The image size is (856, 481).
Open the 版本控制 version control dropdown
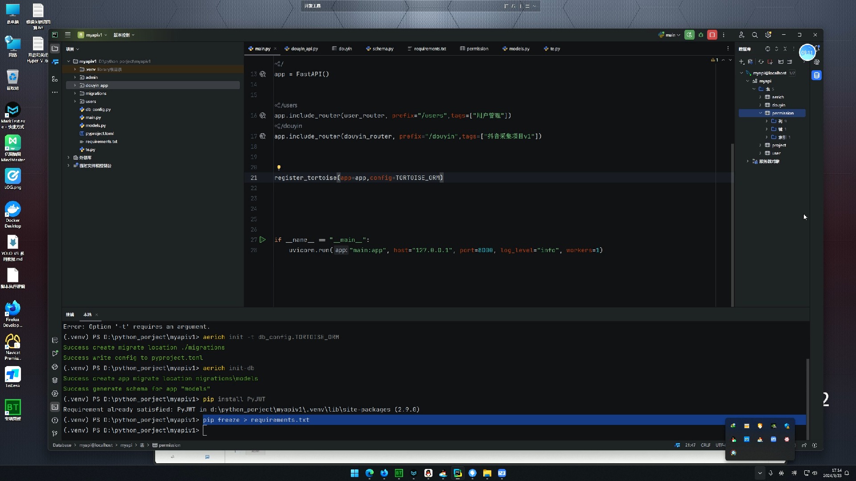[x=123, y=35]
